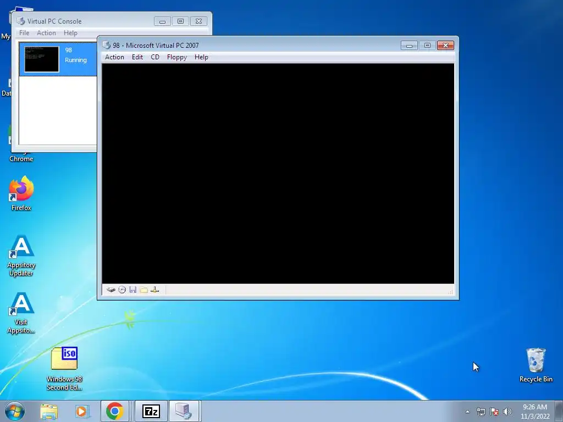Screen dimensions: 563x422
Task: Open File menu in Virtual PC Console
Action: [x=24, y=32]
